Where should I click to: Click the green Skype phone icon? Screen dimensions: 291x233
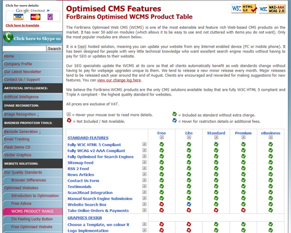8,37
